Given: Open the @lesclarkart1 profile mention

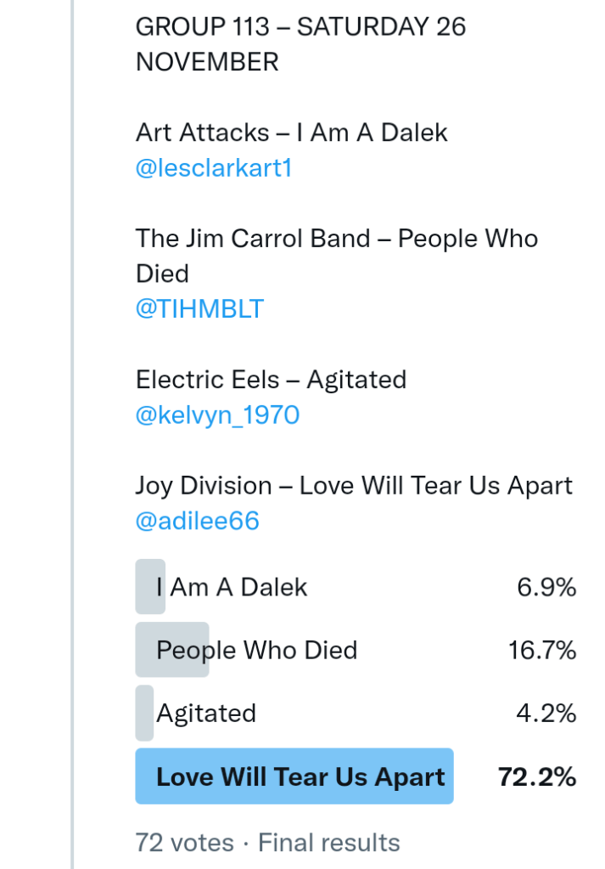Looking at the screenshot, I should click(x=214, y=168).
